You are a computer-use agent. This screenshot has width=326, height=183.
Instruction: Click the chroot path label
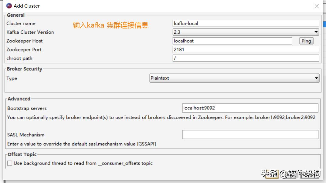[x=19, y=58]
